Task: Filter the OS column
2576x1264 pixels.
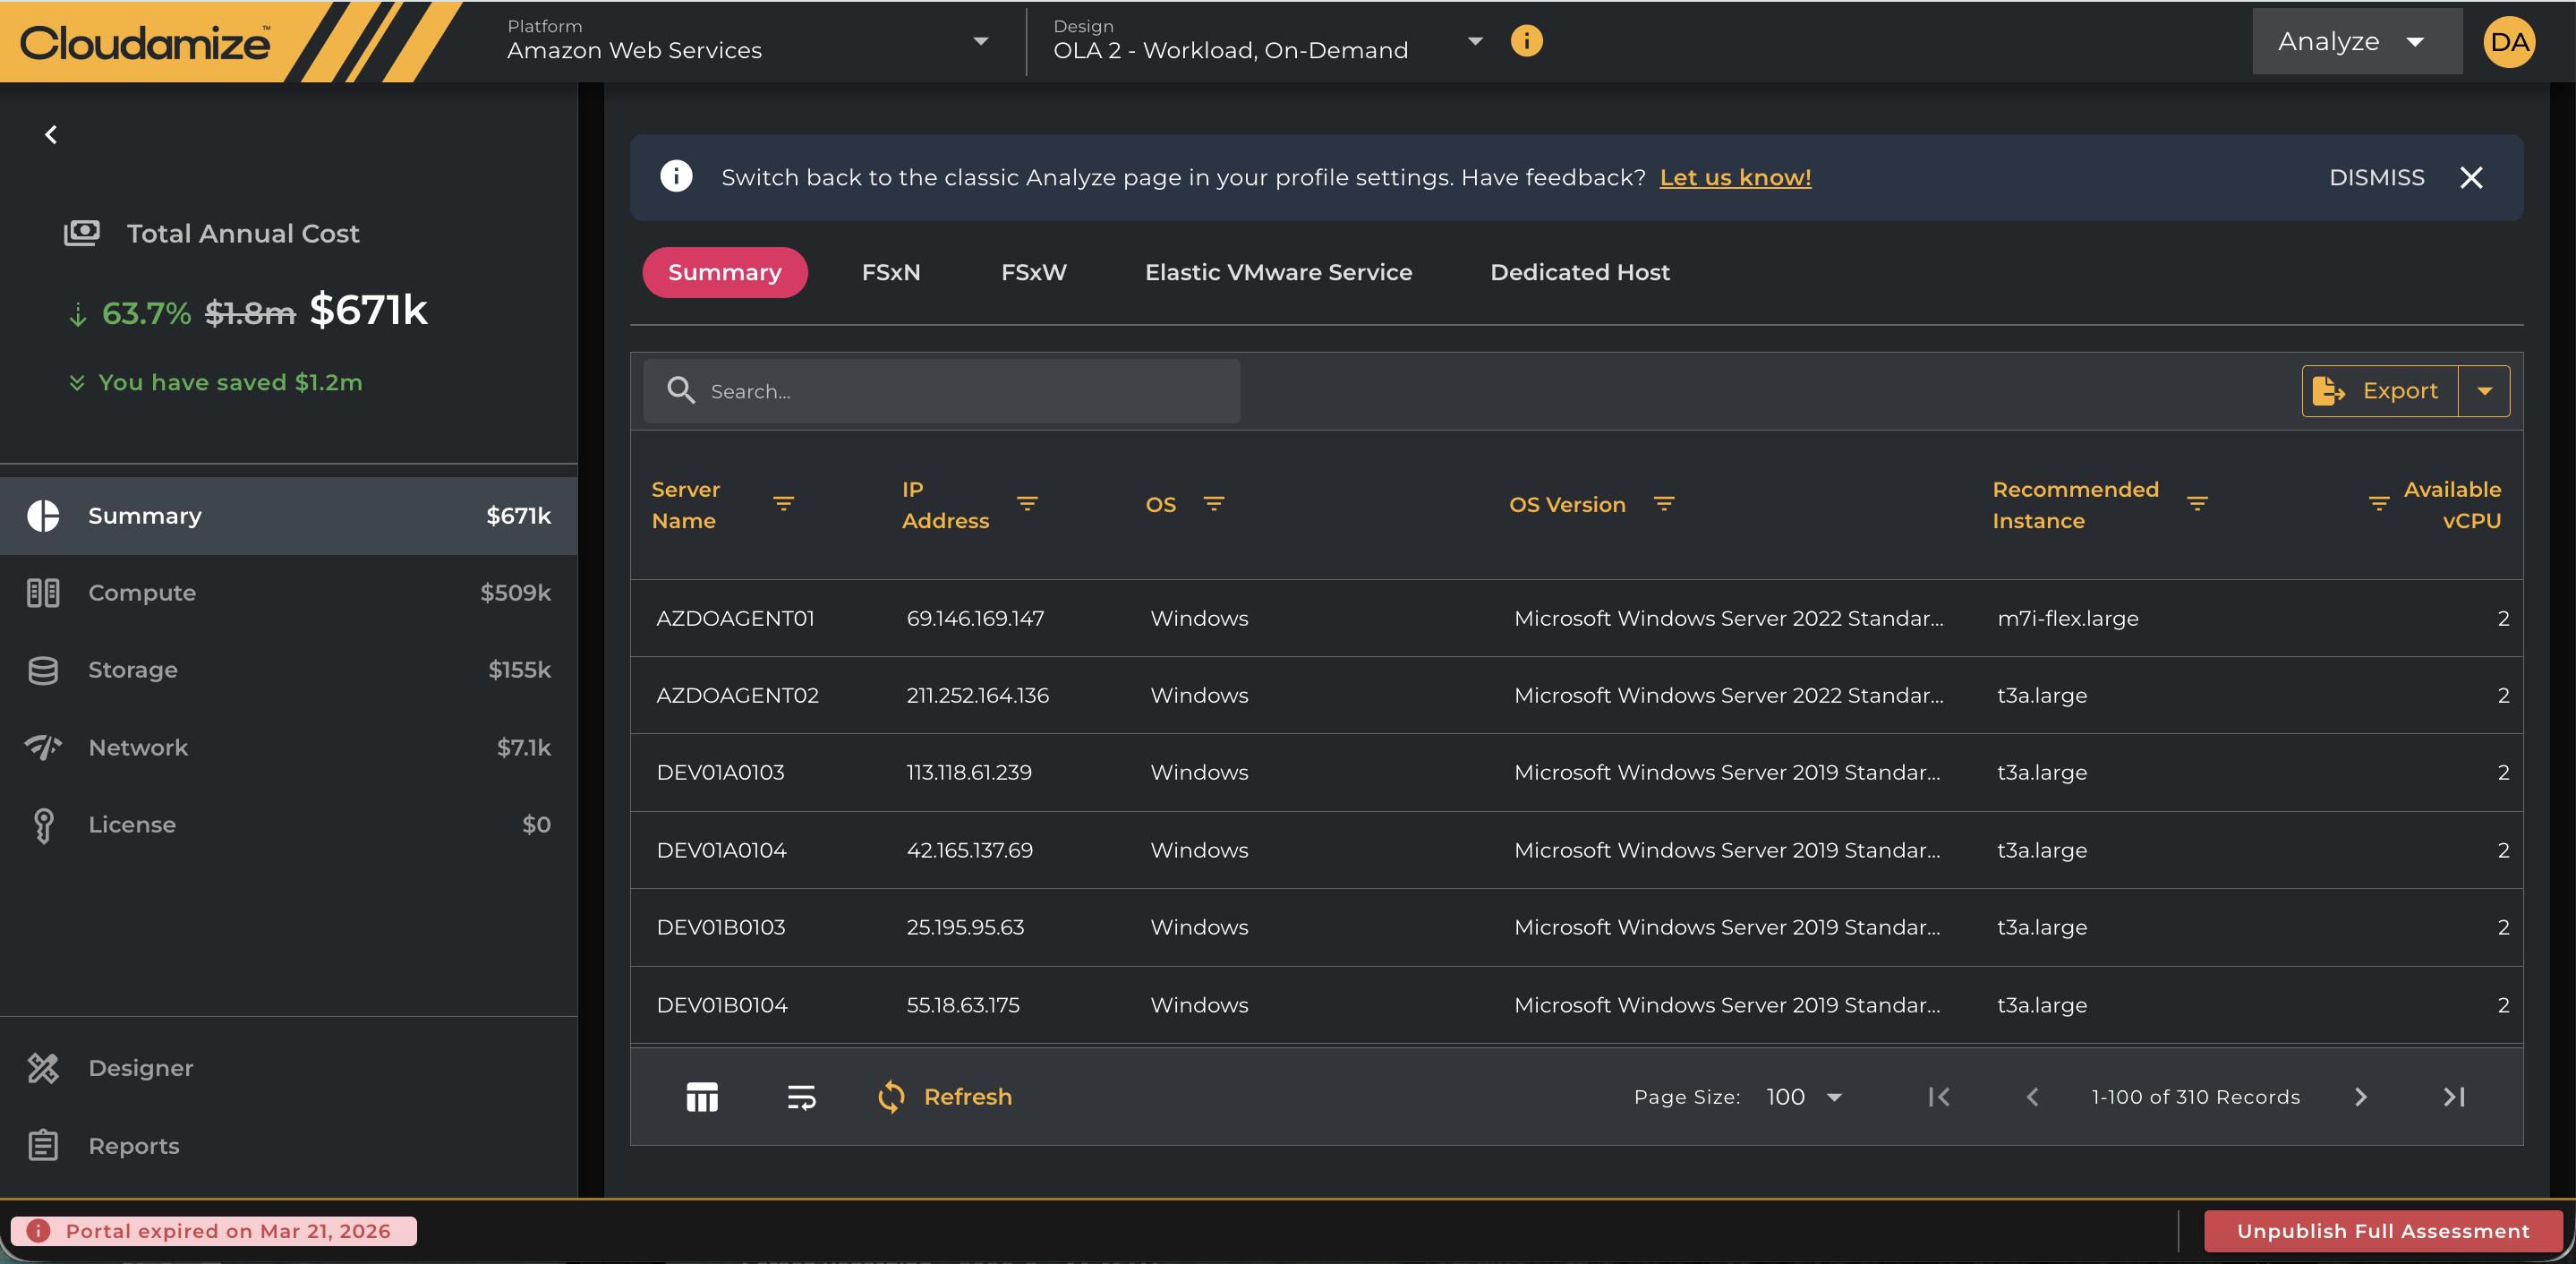Action: click(x=1214, y=504)
